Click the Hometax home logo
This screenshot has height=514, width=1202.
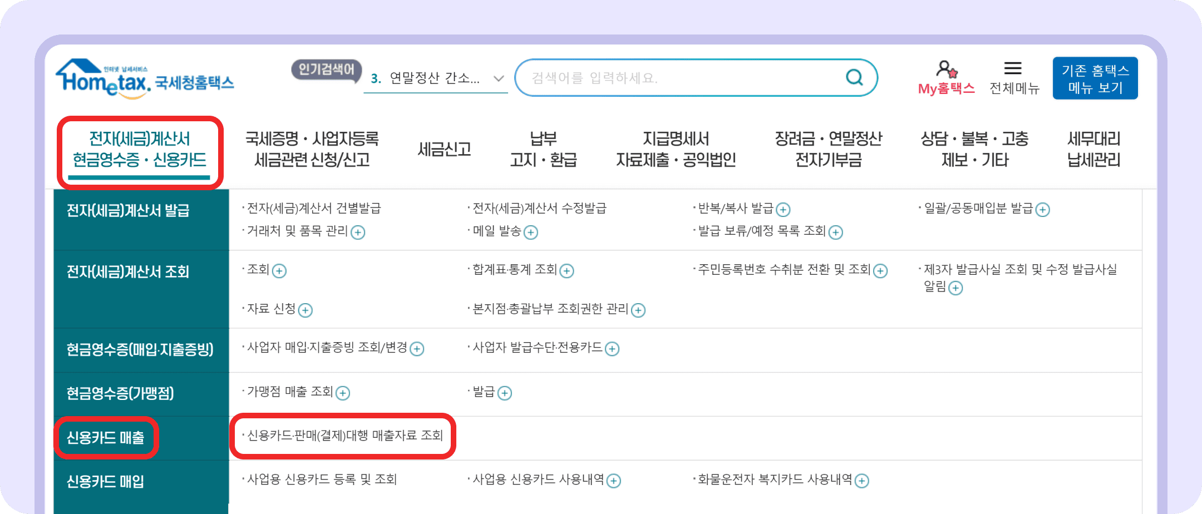click(145, 78)
